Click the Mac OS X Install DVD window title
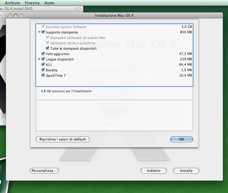 (x=16, y=9)
